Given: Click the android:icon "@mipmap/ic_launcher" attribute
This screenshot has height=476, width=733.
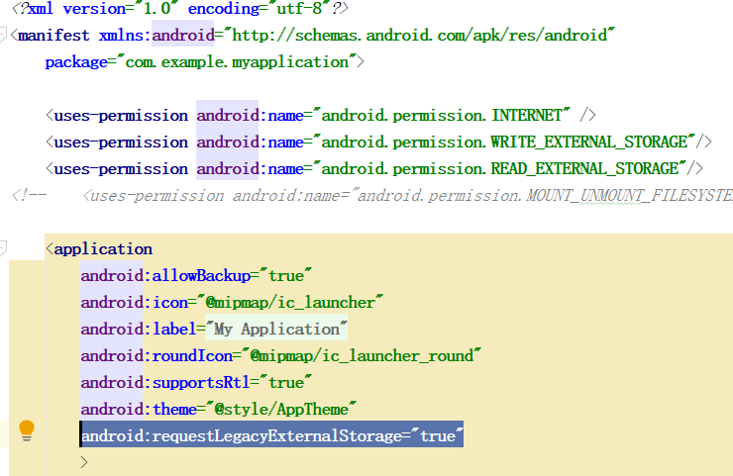Looking at the screenshot, I should 232,302.
